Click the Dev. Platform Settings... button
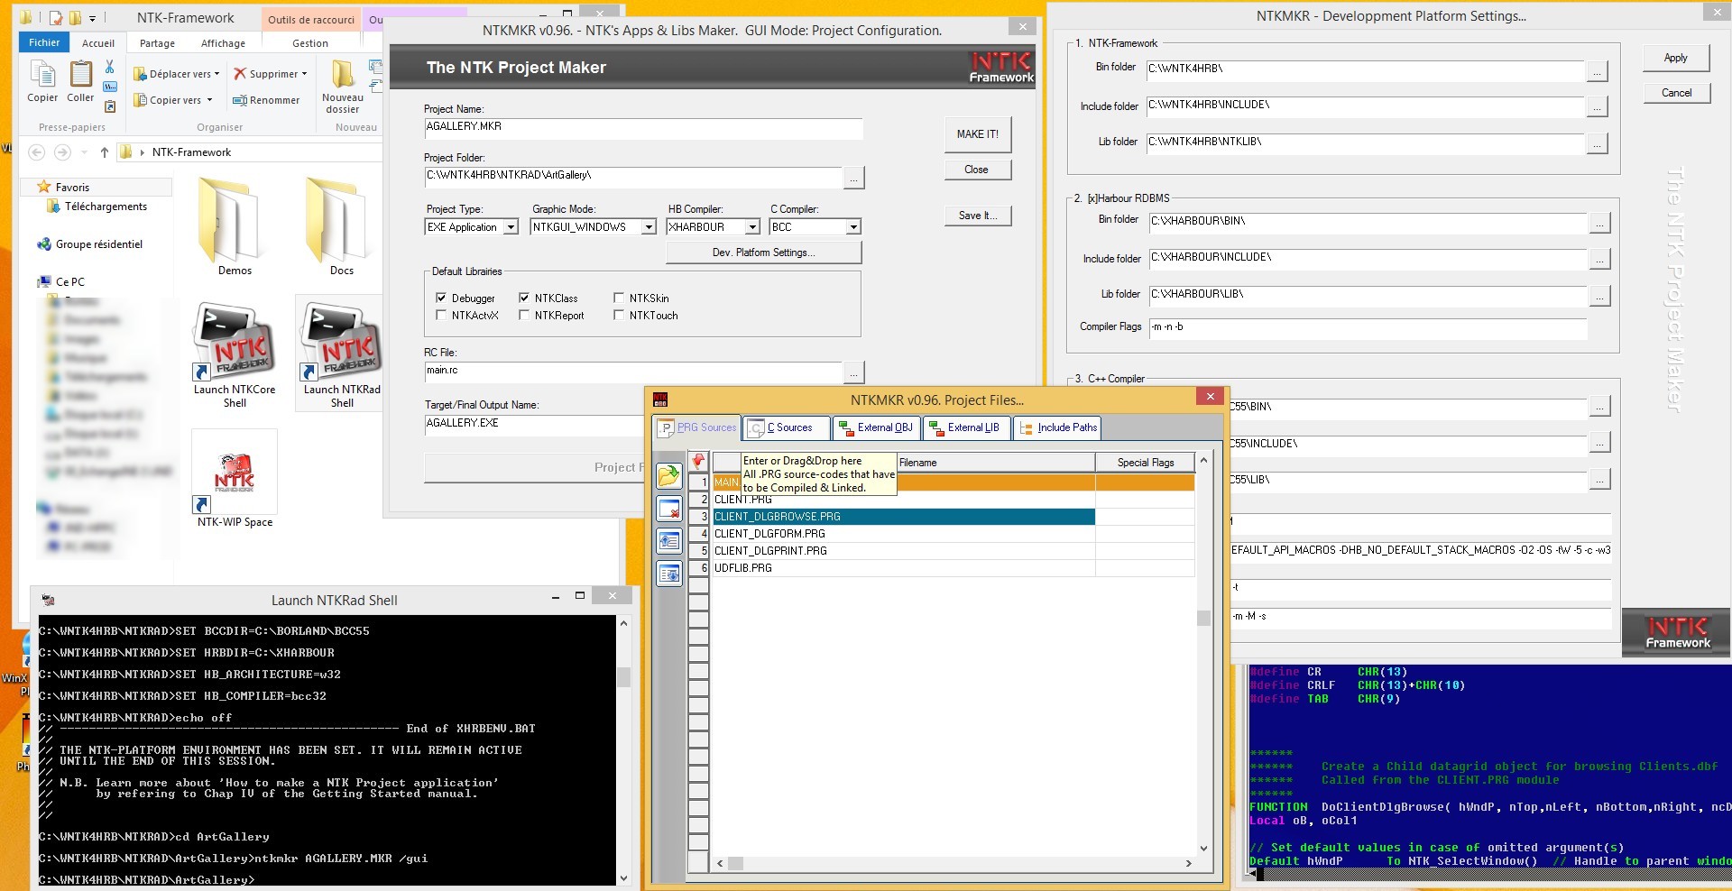Image resolution: width=1732 pixels, height=891 pixels. point(763,253)
